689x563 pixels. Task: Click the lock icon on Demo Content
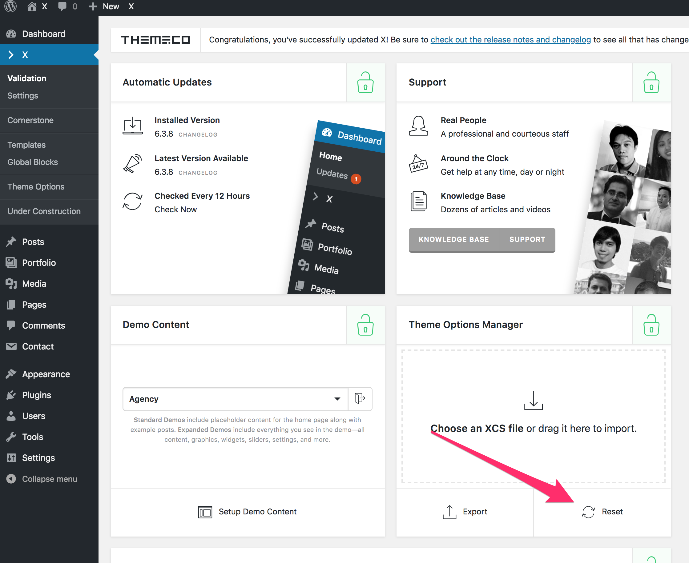click(365, 325)
